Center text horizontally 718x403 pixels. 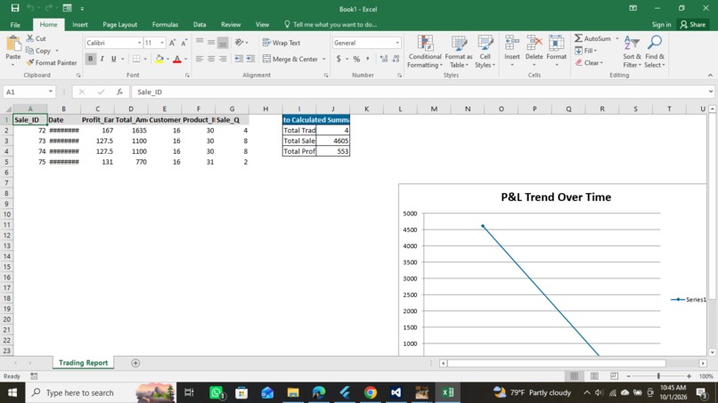pos(211,59)
